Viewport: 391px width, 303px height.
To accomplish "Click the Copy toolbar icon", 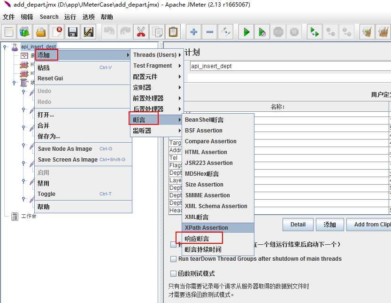I will [x=157, y=32].
